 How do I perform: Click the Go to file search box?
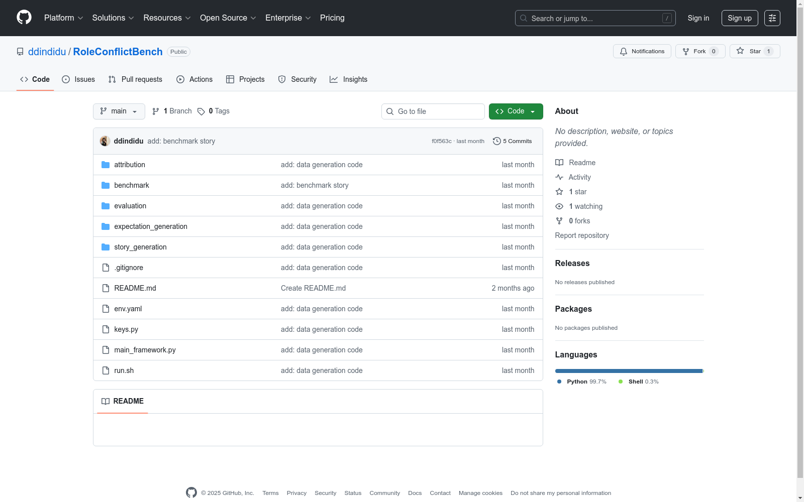point(433,111)
